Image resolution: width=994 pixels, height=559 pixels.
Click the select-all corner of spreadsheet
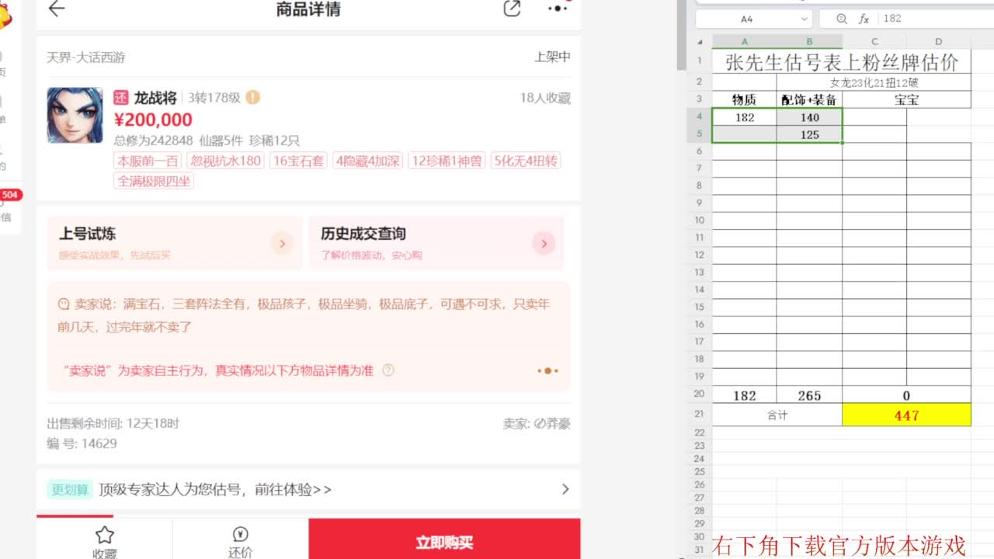[x=700, y=42]
